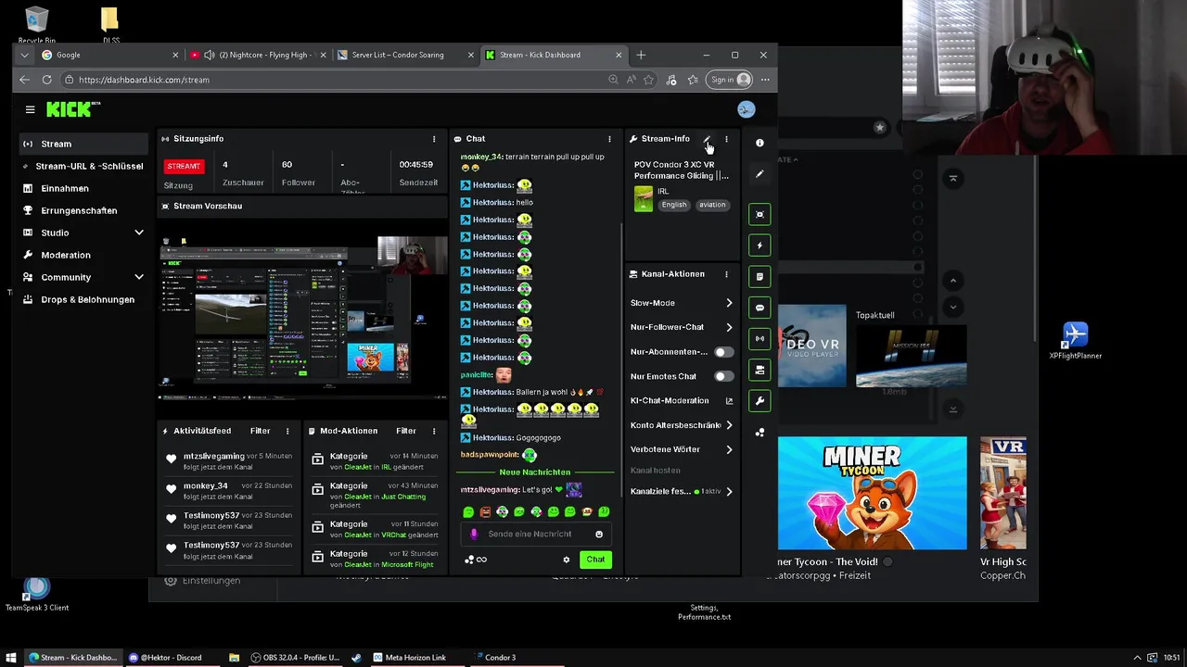Viewport: 1187px width, 667px height.
Task: Open Drops & Belohnungen in sidebar
Action: tap(83, 299)
